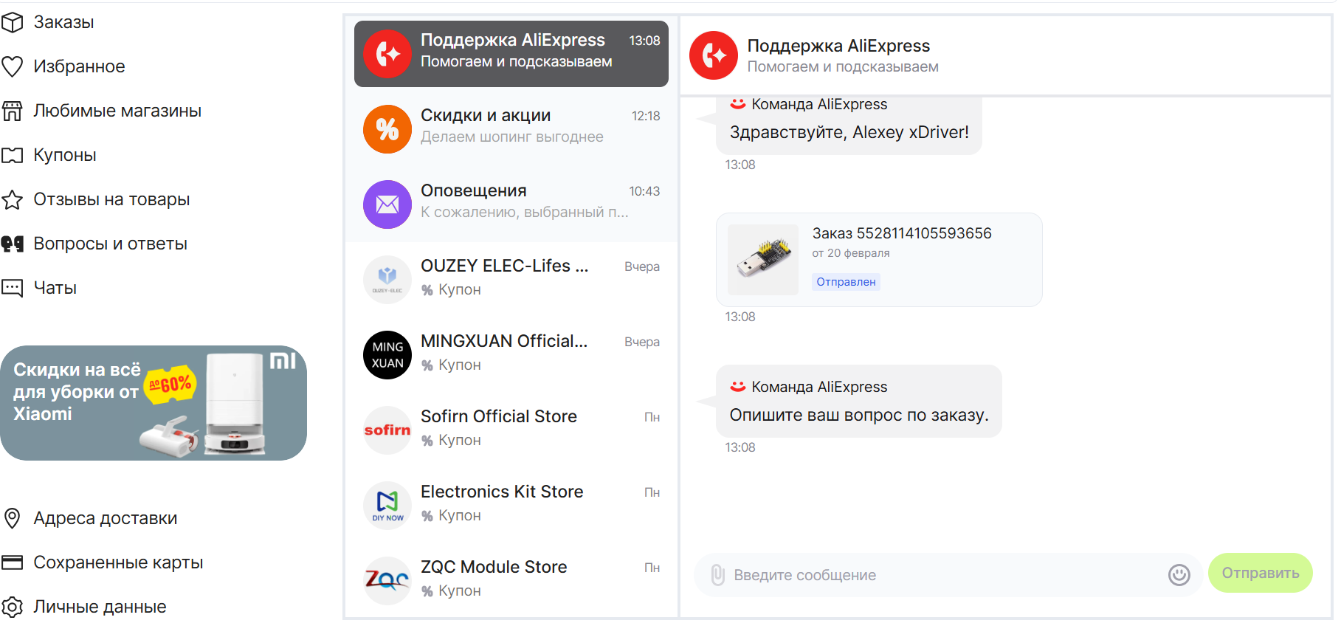Viewport: 1341px width, 623px height.
Task: Go to Избранное section
Action: pos(79,66)
